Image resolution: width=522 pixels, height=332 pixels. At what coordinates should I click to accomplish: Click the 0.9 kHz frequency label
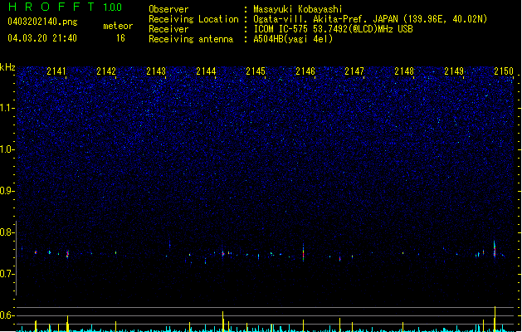pyautogui.click(x=7, y=191)
